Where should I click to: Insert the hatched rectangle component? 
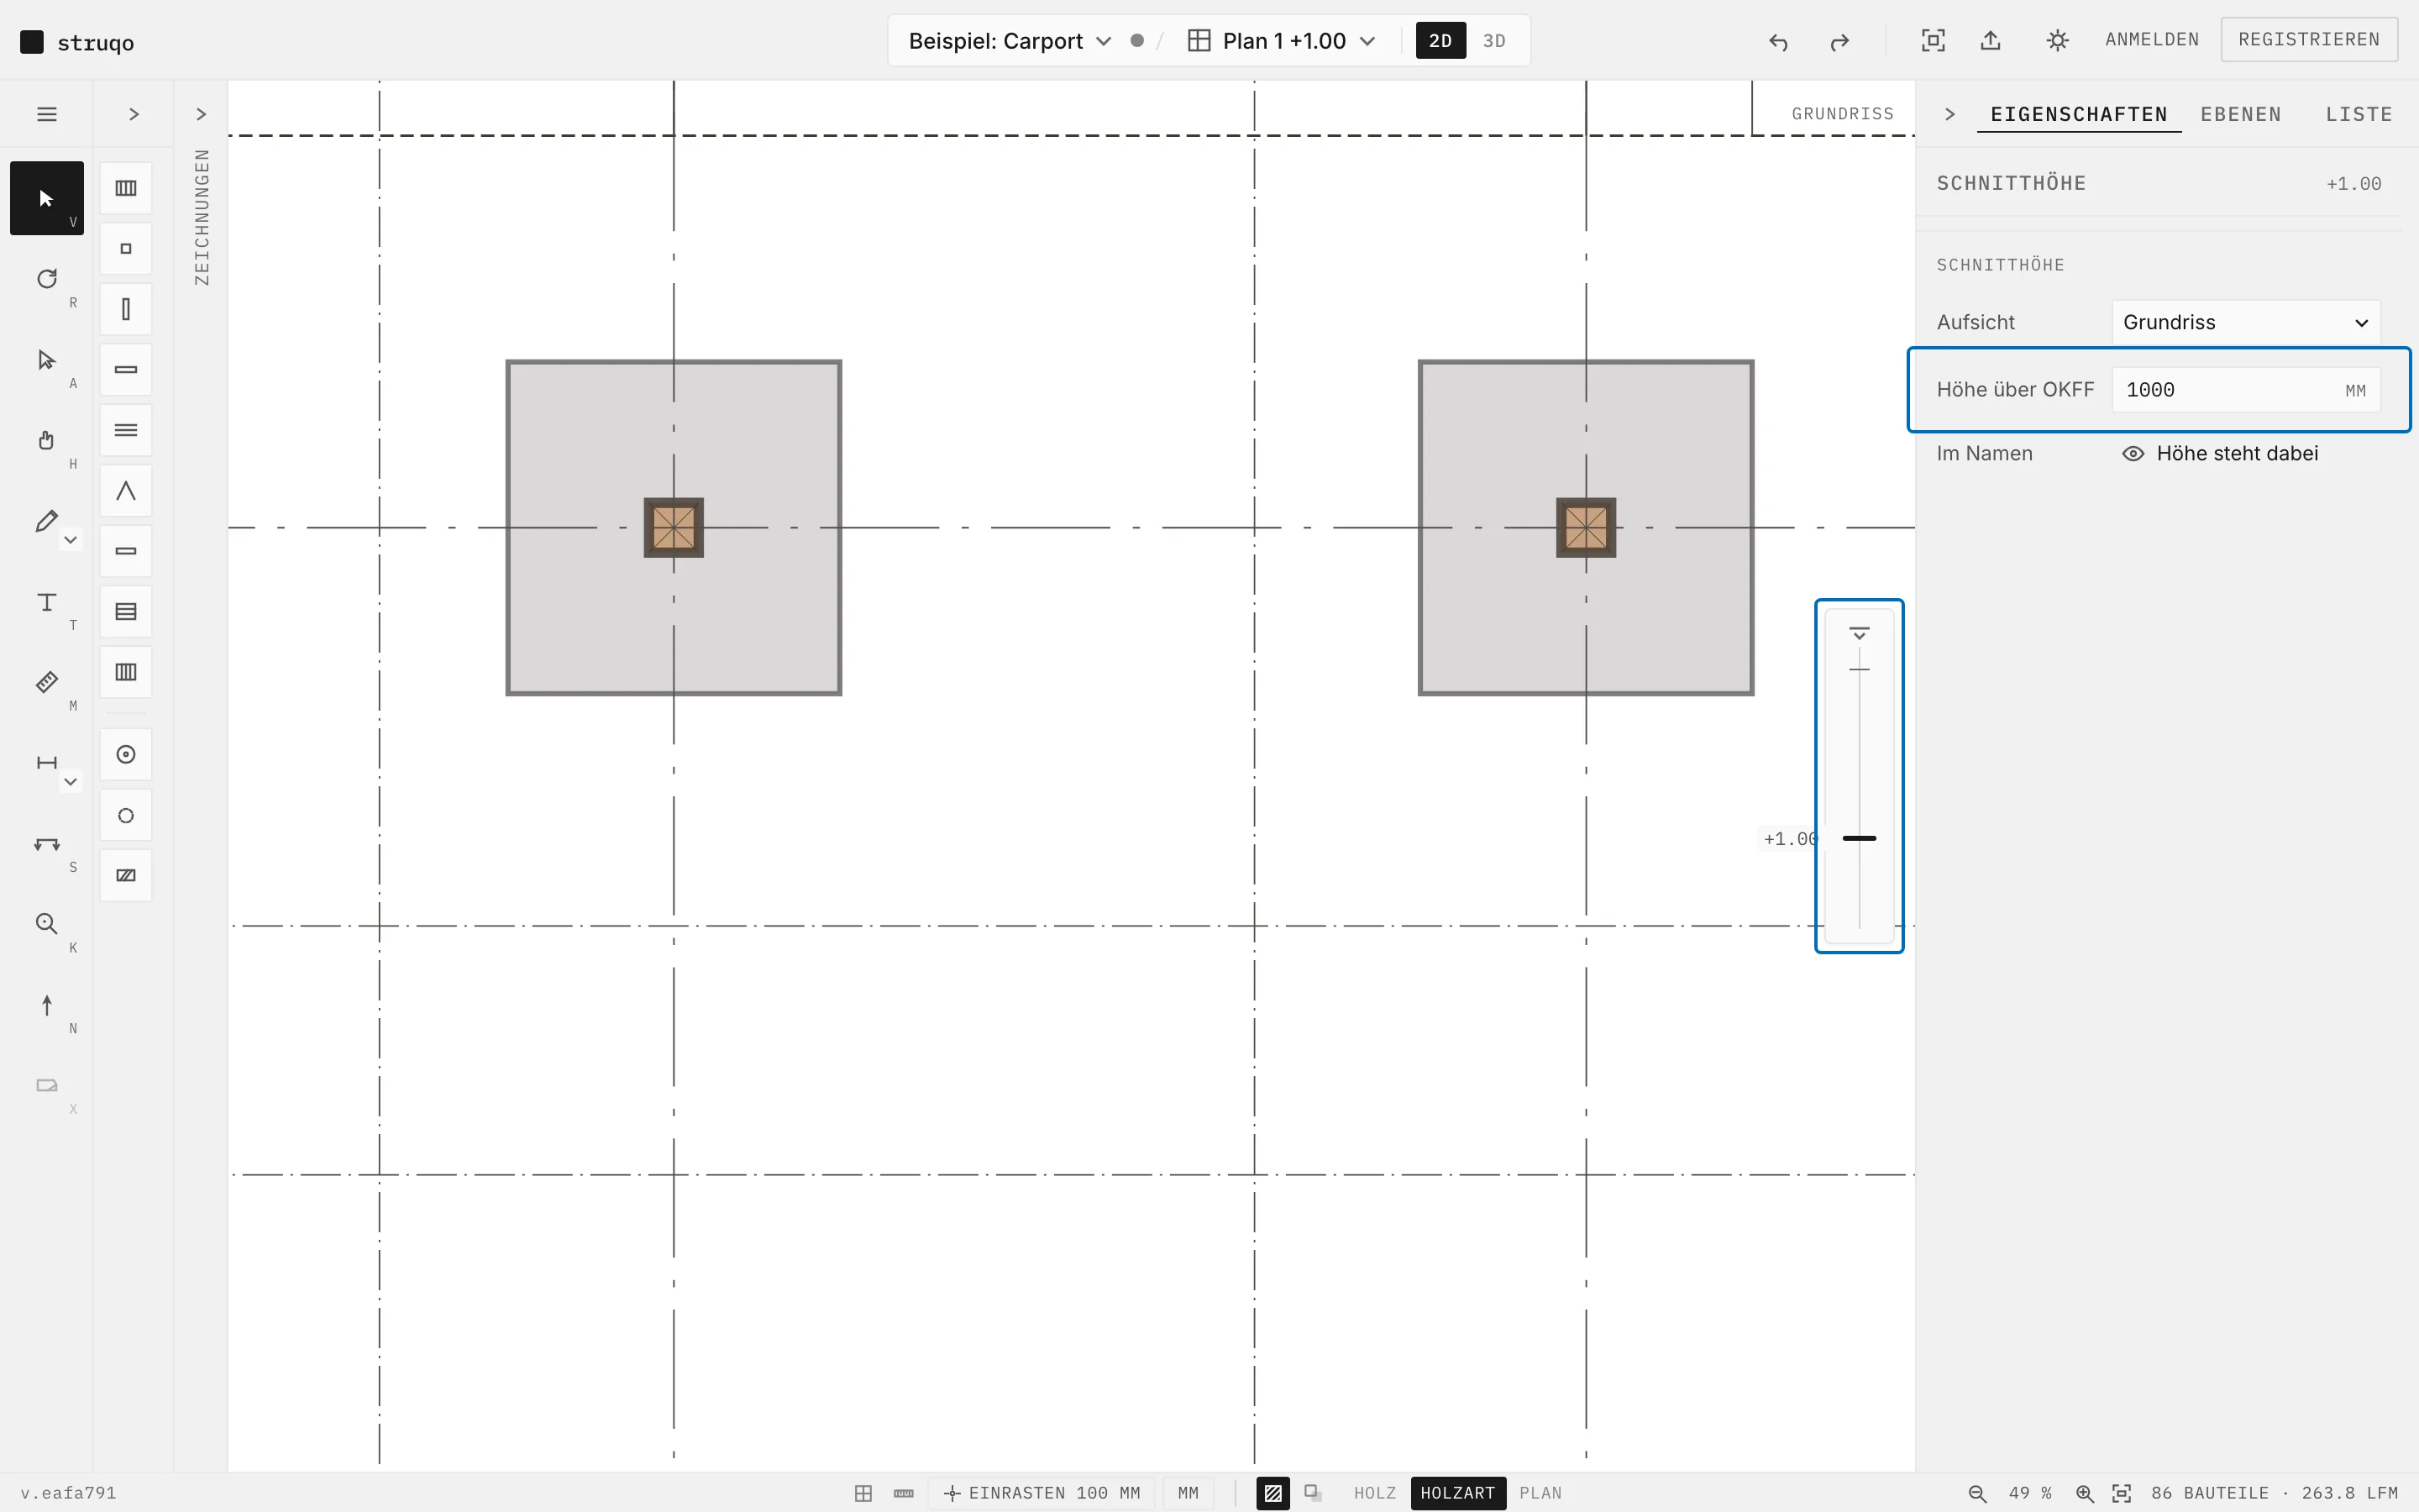pyautogui.click(x=126, y=876)
